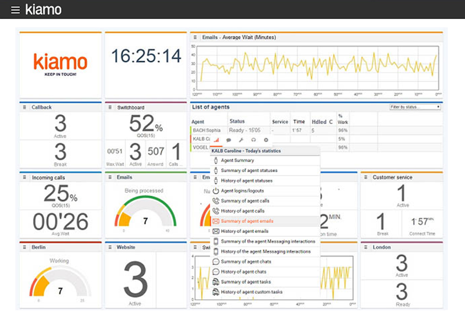Click the large kiamo Keep in Touch logo tile
Viewport: 465px width, 314px height.
60,65
